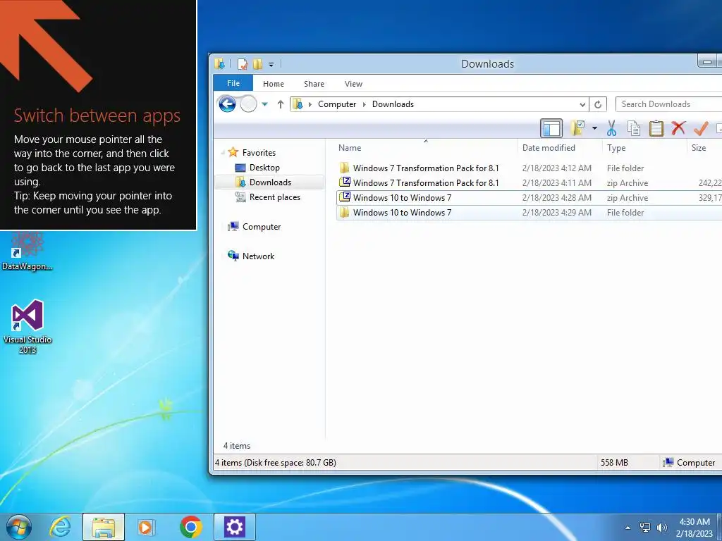This screenshot has width=722, height=541.
Task: Click the File Explorer taskbar button
Action: tap(104, 527)
